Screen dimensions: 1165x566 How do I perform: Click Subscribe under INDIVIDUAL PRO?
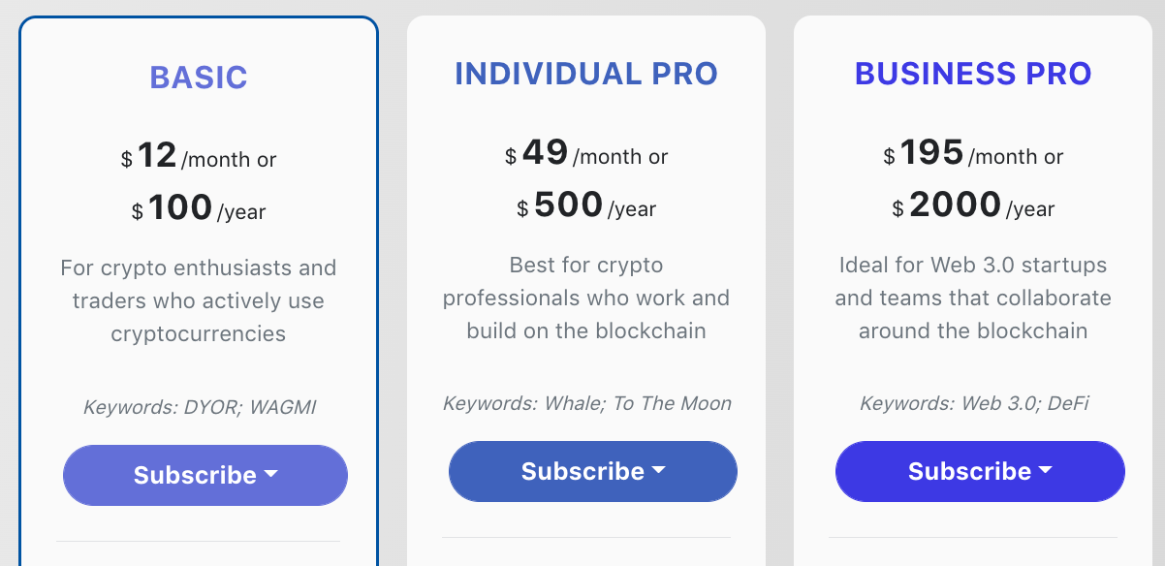click(592, 471)
